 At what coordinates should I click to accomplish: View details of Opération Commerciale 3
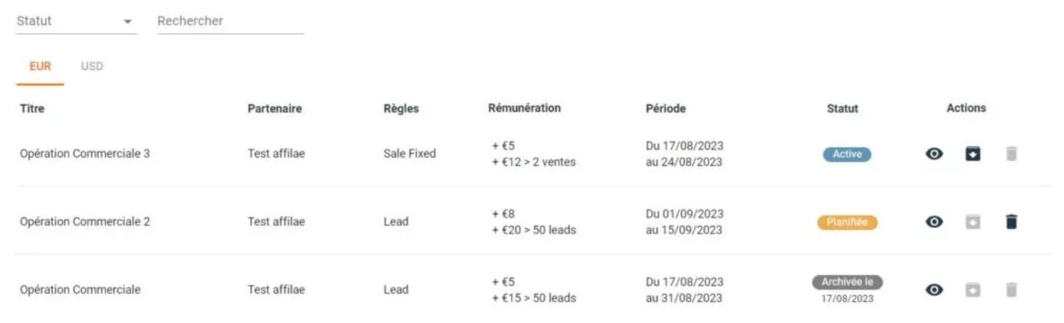(x=934, y=154)
